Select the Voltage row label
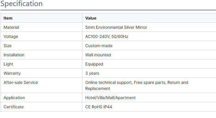The image size is (216, 118). 11,36
